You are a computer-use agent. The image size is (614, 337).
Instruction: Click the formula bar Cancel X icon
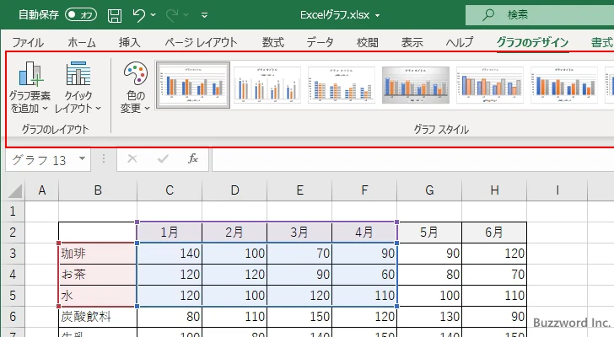[132, 158]
